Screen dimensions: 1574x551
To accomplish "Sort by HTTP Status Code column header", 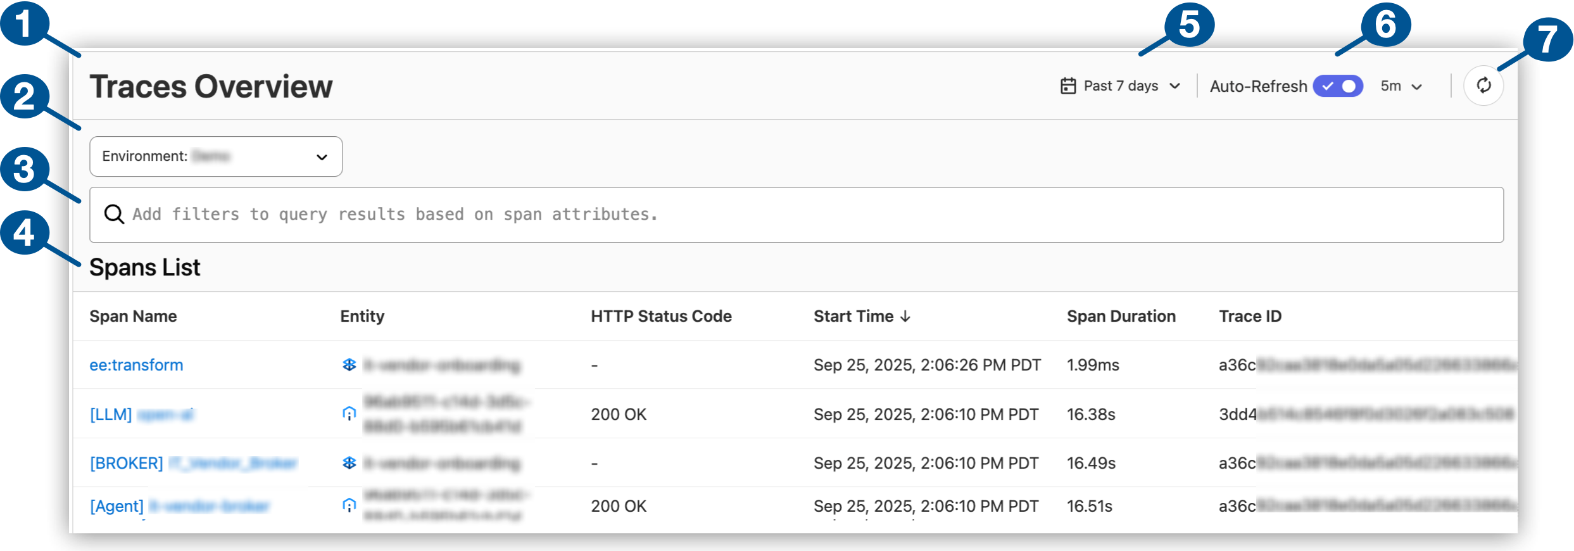I will 661,316.
